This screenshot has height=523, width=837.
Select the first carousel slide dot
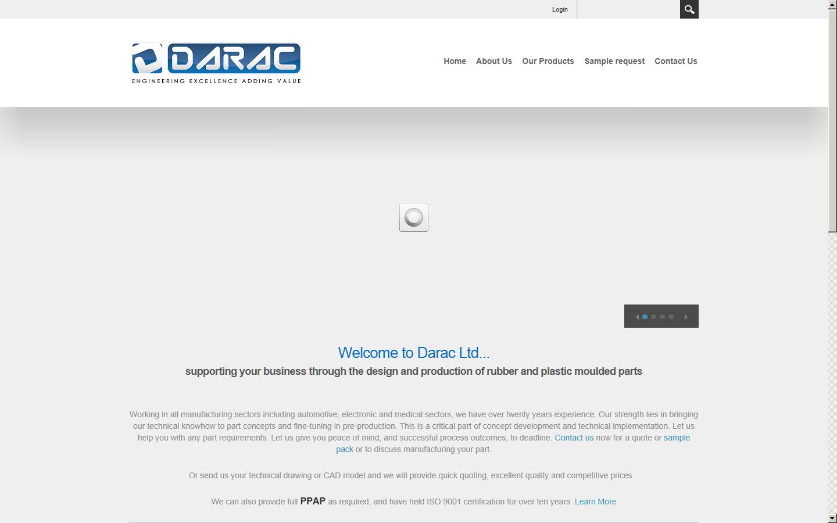(645, 316)
